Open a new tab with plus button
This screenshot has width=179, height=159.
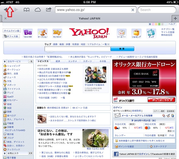175,18
